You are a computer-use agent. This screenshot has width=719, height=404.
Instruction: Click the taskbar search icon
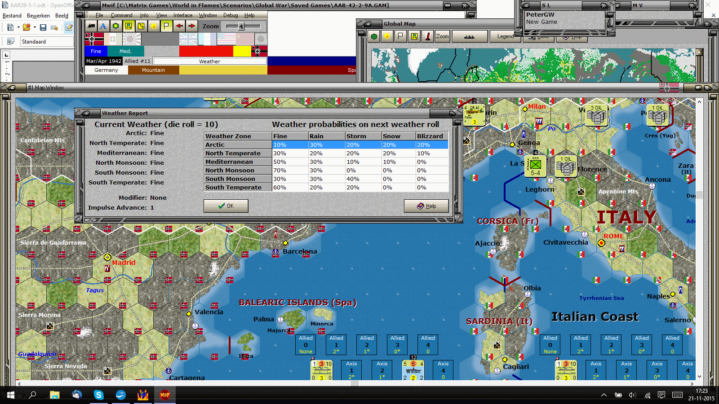pyautogui.click(x=33, y=395)
